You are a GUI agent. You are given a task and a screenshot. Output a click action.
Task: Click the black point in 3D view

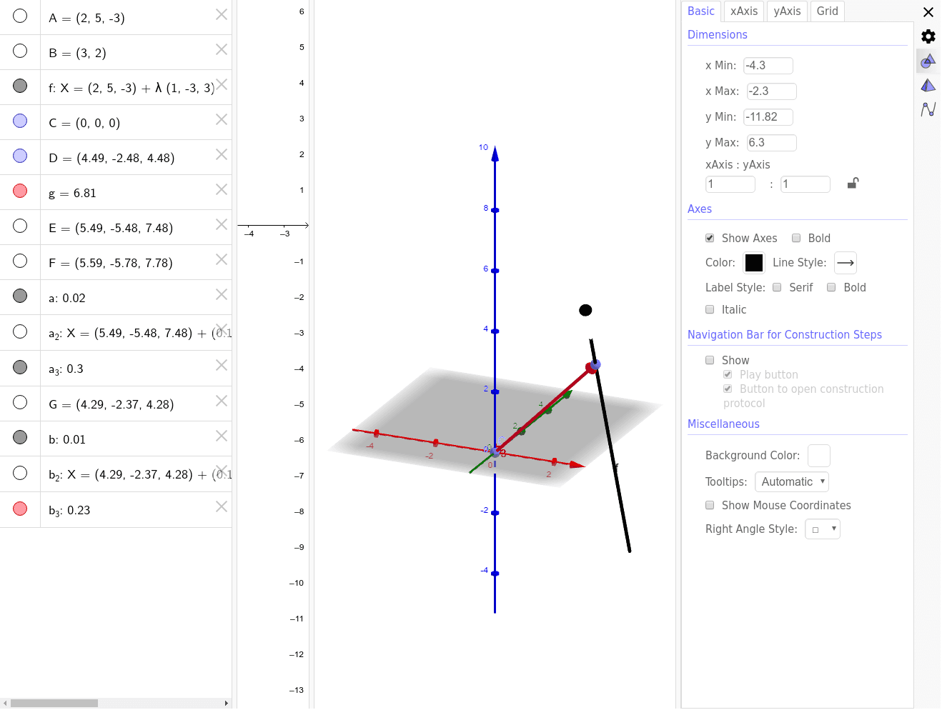585,310
